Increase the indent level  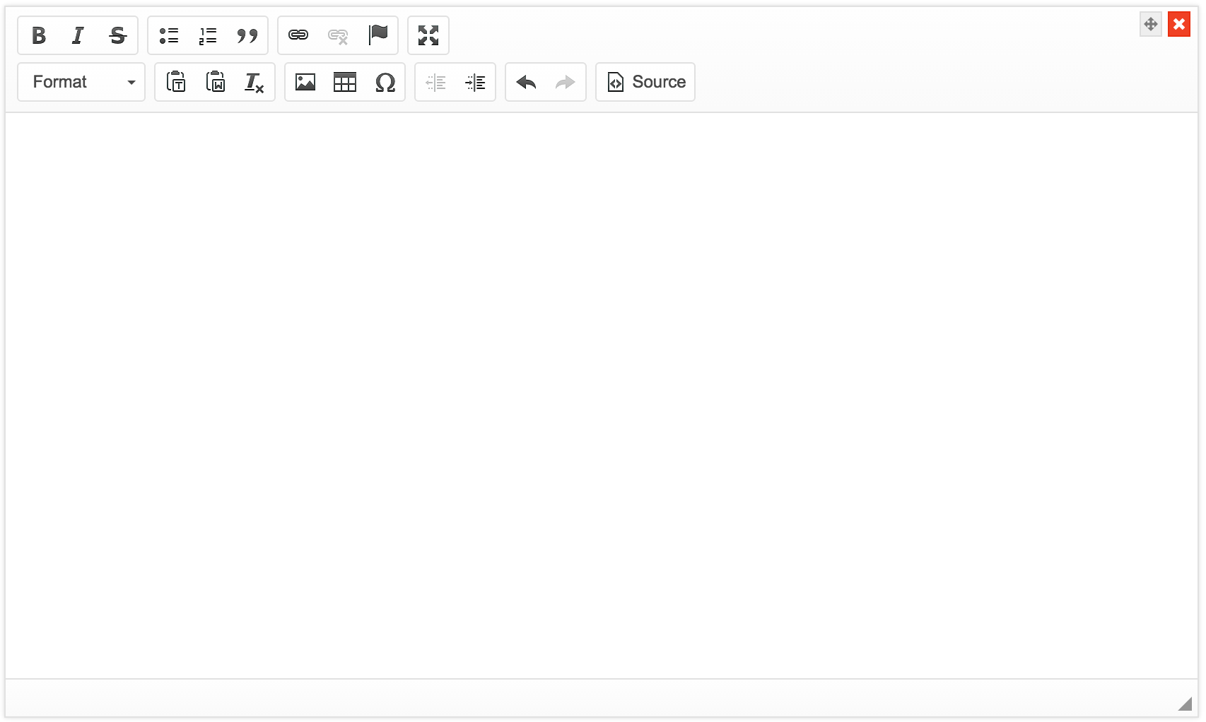pyautogui.click(x=475, y=82)
